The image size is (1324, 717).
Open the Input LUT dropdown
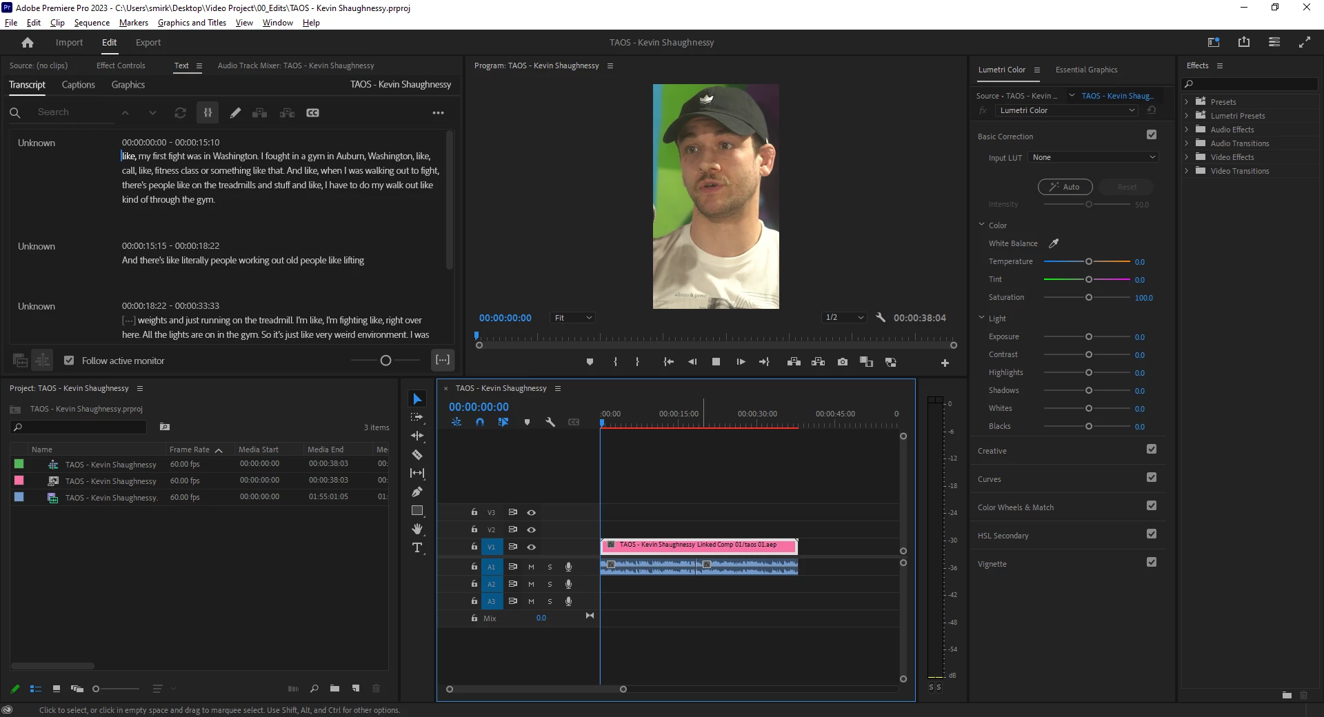pyautogui.click(x=1093, y=157)
